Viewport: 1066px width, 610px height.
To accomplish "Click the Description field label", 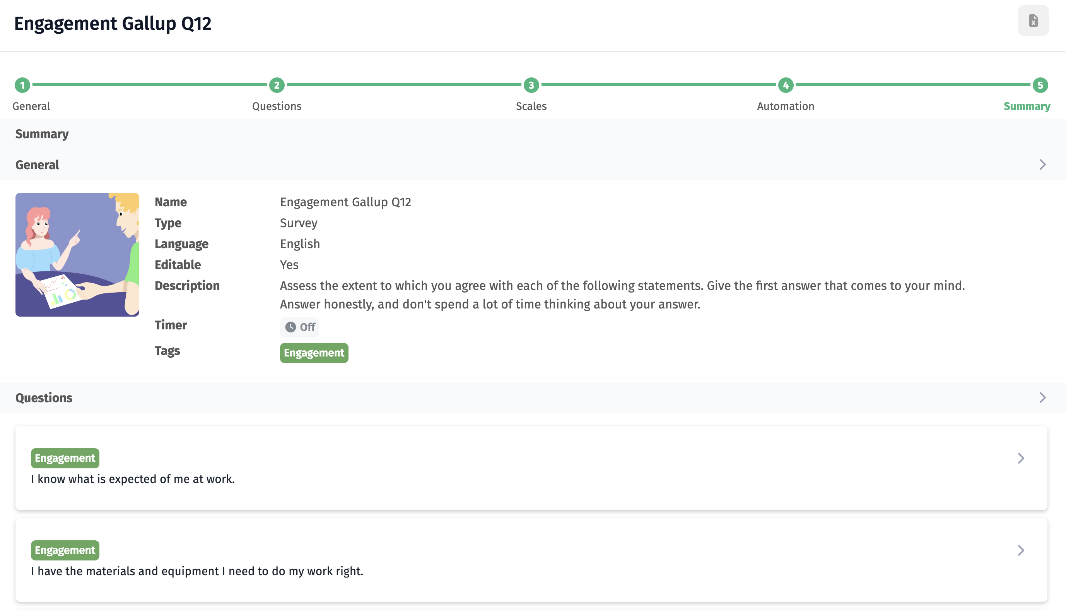I will click(x=187, y=286).
